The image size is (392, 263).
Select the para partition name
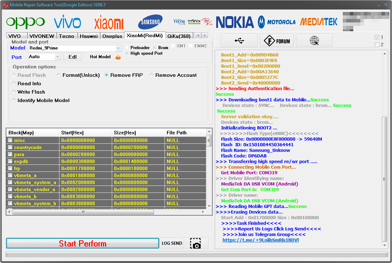tap(19, 154)
